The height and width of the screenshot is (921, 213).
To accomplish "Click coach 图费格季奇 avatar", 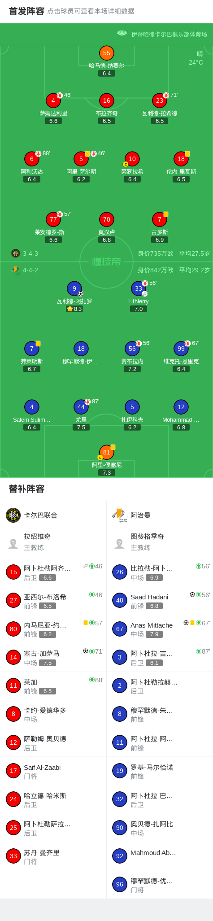I will [120, 544].
